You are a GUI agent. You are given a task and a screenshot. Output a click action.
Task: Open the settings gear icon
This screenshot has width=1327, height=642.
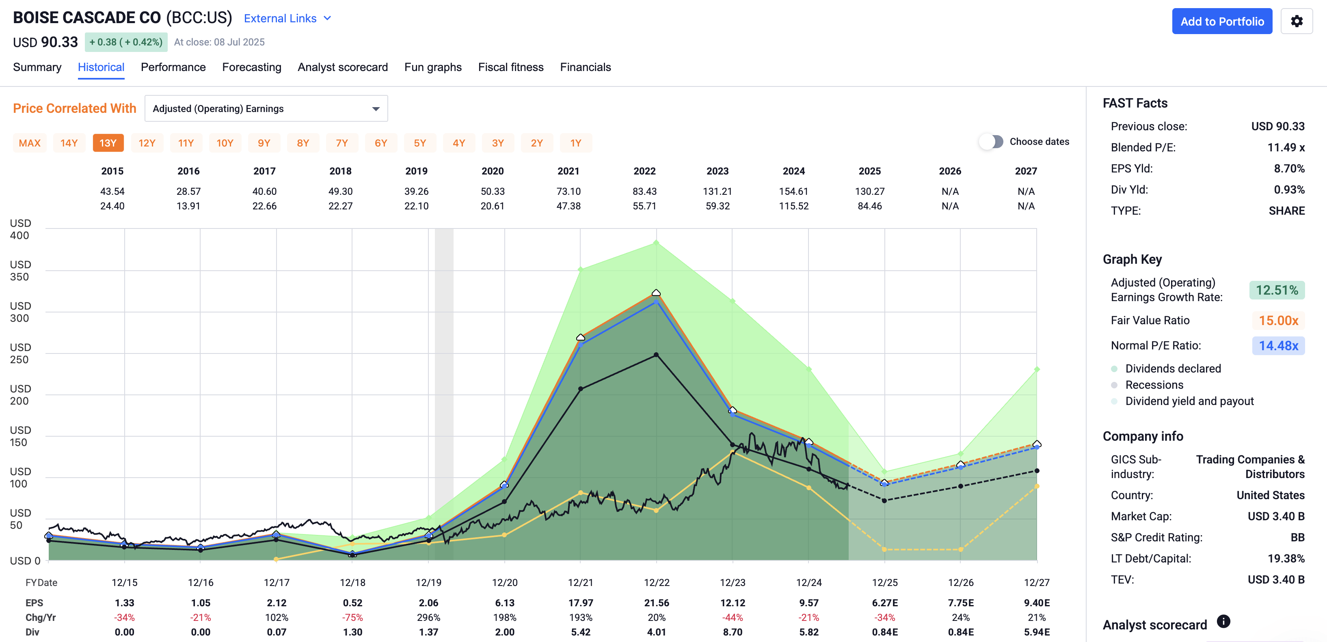point(1297,21)
